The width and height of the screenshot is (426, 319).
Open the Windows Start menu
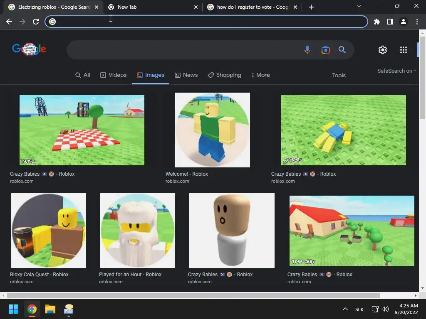pyautogui.click(x=13, y=309)
